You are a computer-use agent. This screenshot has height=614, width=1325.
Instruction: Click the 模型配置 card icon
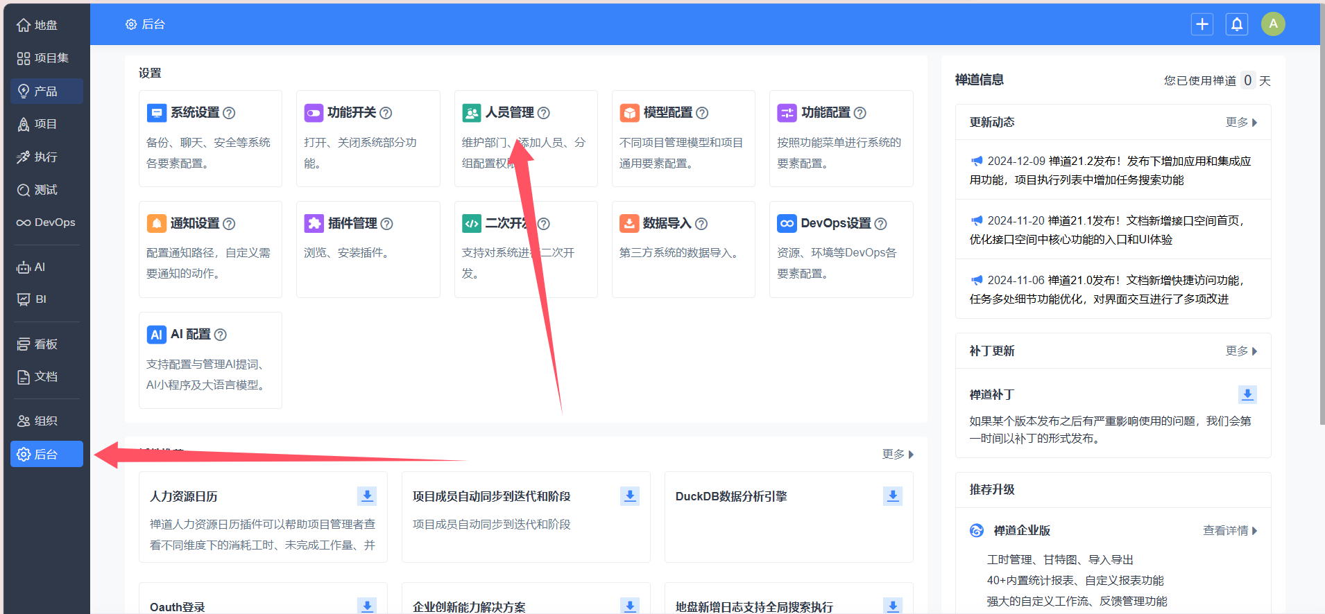tap(629, 113)
